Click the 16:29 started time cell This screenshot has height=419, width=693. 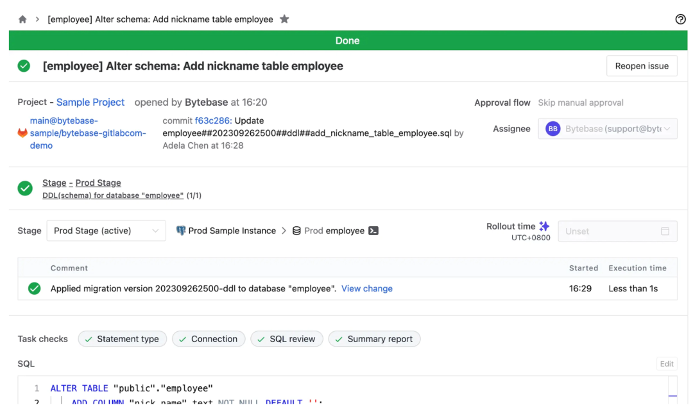pos(580,288)
